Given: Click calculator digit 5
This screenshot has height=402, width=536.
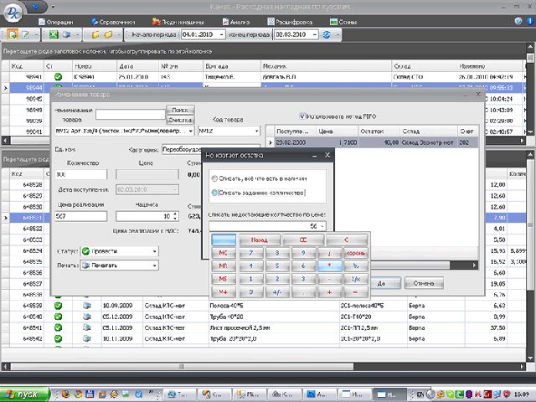Looking at the screenshot, I should pyautogui.click(x=277, y=266).
